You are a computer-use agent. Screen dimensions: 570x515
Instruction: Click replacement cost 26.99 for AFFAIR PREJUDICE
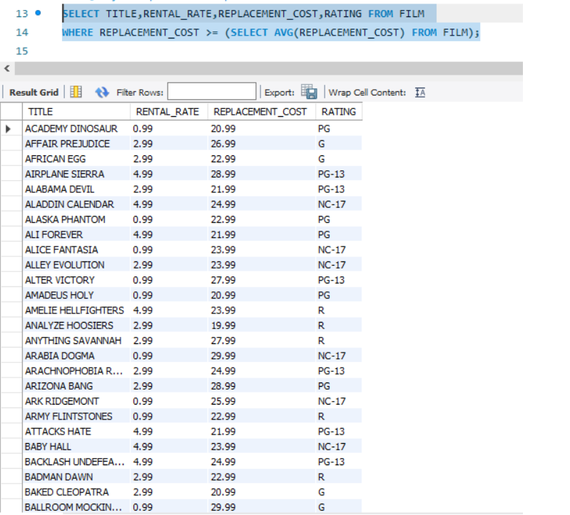point(261,144)
